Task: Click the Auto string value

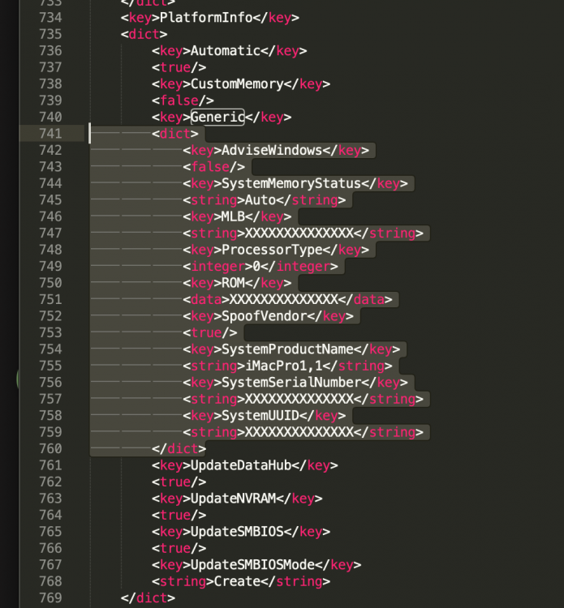Action: pos(260,200)
